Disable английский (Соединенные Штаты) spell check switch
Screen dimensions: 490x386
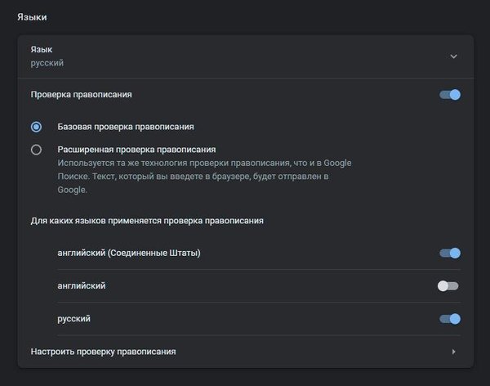pyautogui.click(x=450, y=254)
